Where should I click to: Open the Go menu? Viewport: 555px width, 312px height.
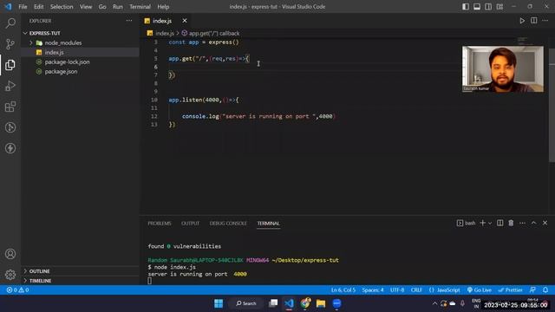pyautogui.click(x=102, y=7)
